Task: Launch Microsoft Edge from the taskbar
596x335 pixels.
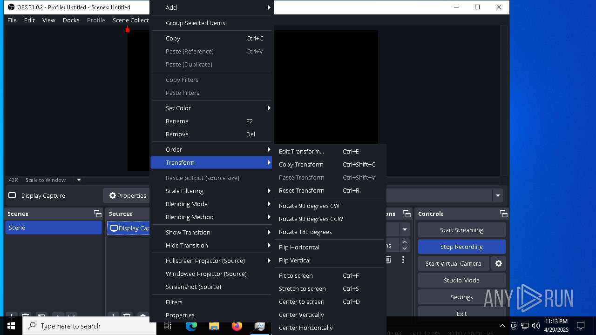Action: (x=191, y=326)
